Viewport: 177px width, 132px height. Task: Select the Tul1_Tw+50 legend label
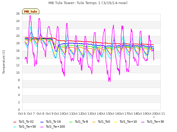pyautogui.click(x=27, y=127)
